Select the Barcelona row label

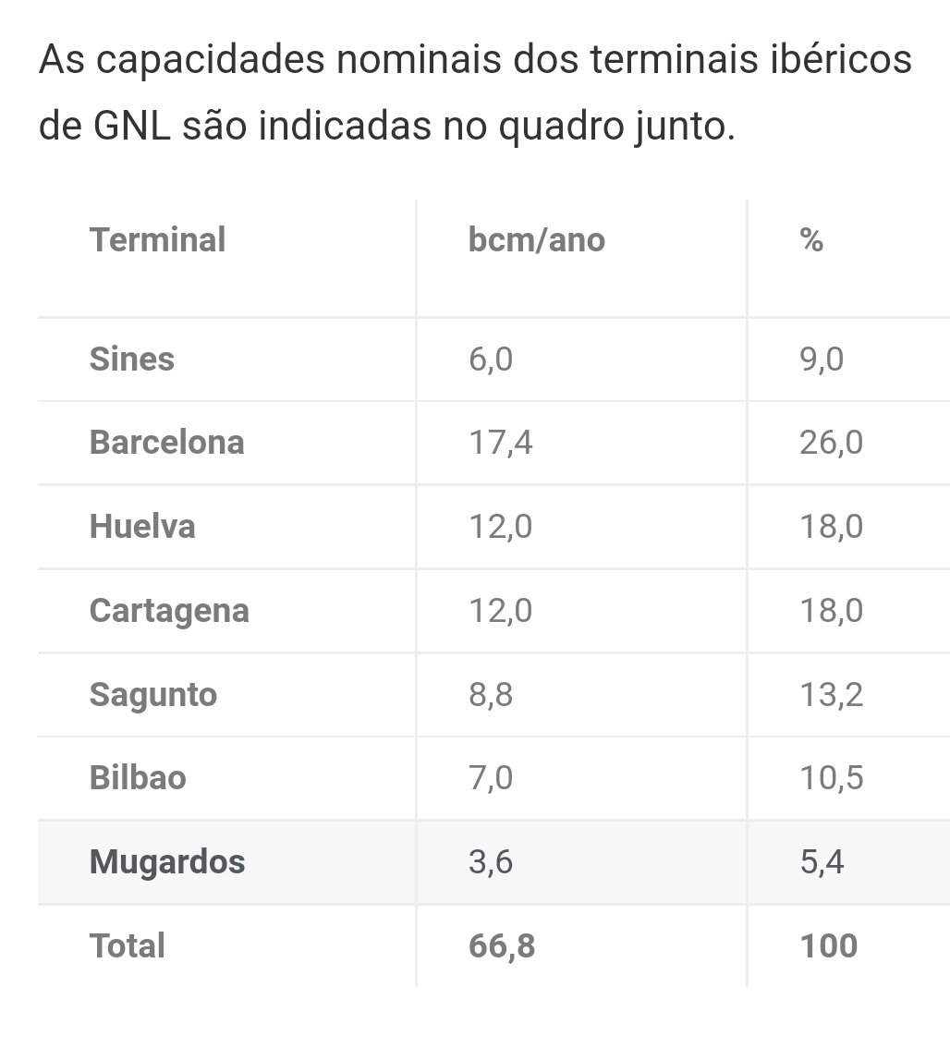pos(166,443)
